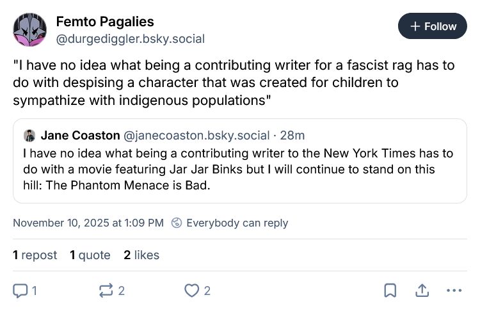Click the November 10, 2025 timestamp
Viewport: 480px width, 311px height.
[88, 223]
